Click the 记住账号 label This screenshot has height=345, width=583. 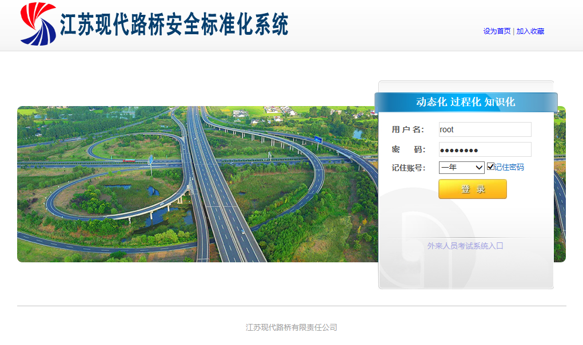coord(408,168)
